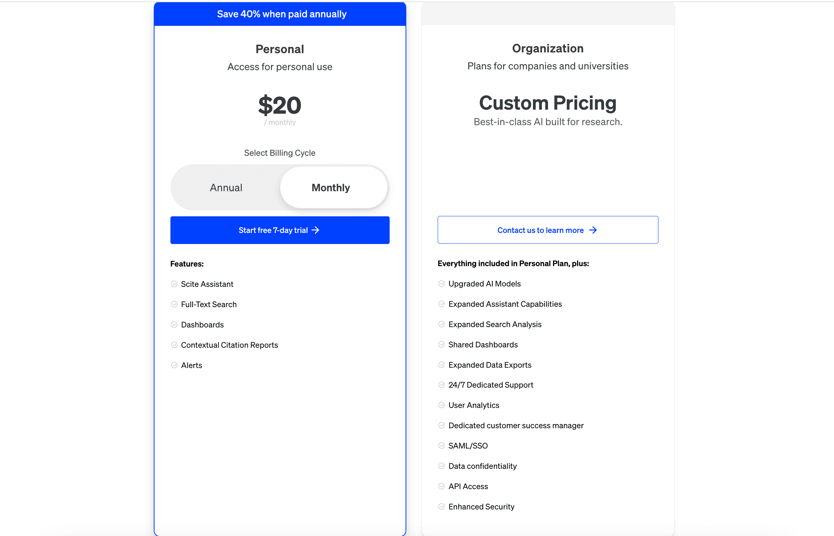Start free 7-day trial
Viewport: 834px width, 536px height.
point(279,230)
